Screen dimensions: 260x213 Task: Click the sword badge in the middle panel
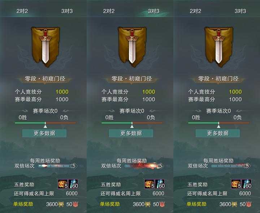(x=132, y=47)
